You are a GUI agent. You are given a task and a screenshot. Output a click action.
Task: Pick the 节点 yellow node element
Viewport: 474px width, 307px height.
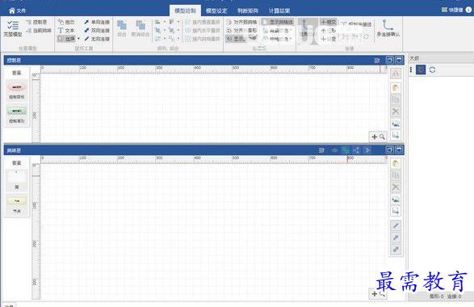17,204
